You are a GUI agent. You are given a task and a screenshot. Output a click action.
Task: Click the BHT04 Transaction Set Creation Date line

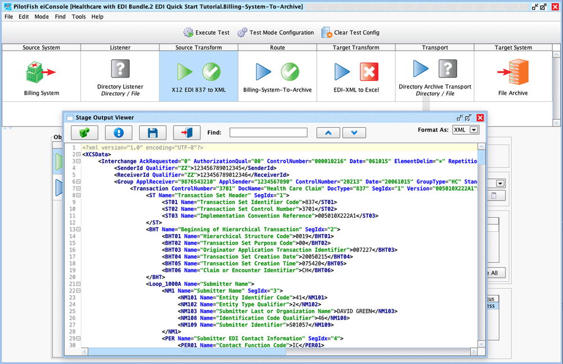tap(257, 257)
